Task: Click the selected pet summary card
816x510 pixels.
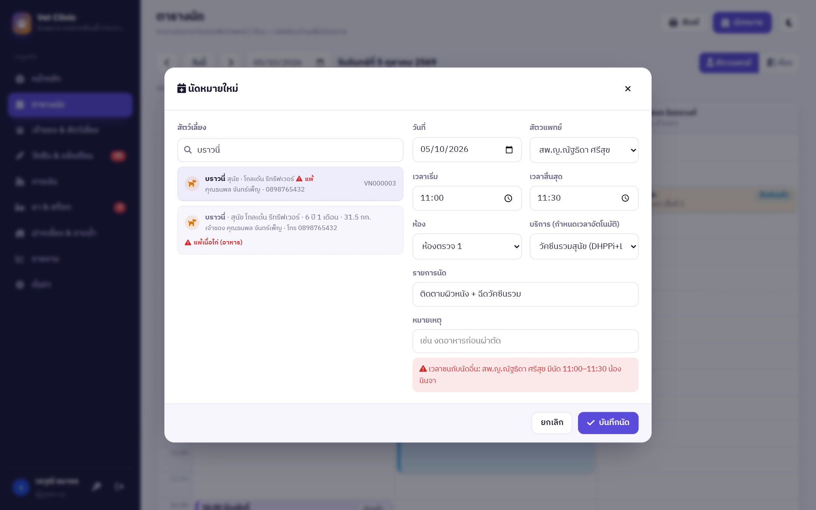Action: pyautogui.click(x=290, y=230)
